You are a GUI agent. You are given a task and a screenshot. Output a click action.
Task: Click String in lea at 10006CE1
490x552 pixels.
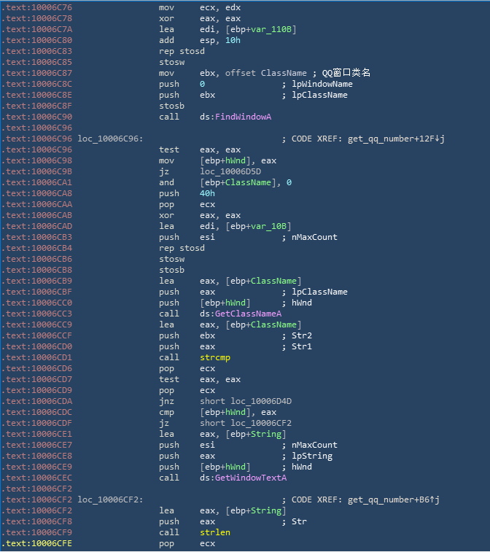(x=266, y=434)
